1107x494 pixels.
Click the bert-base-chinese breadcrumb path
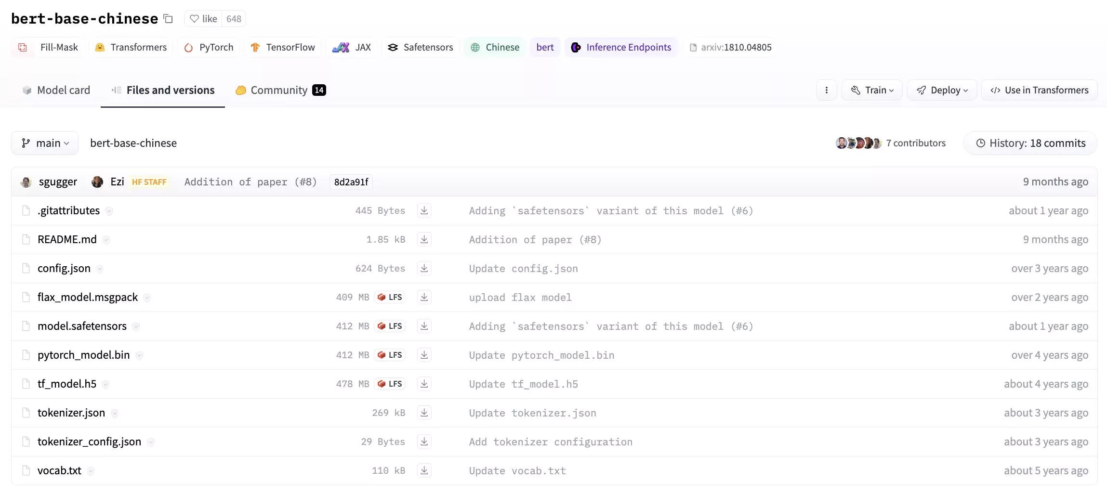[x=133, y=143]
